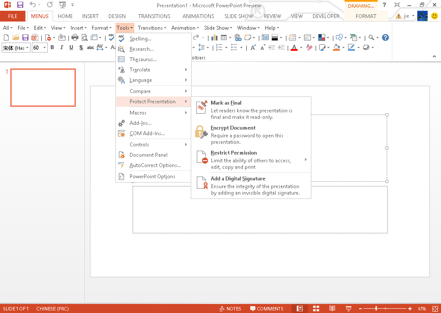
Task: Choose Spelling... from Tools menu
Action: pos(153,38)
